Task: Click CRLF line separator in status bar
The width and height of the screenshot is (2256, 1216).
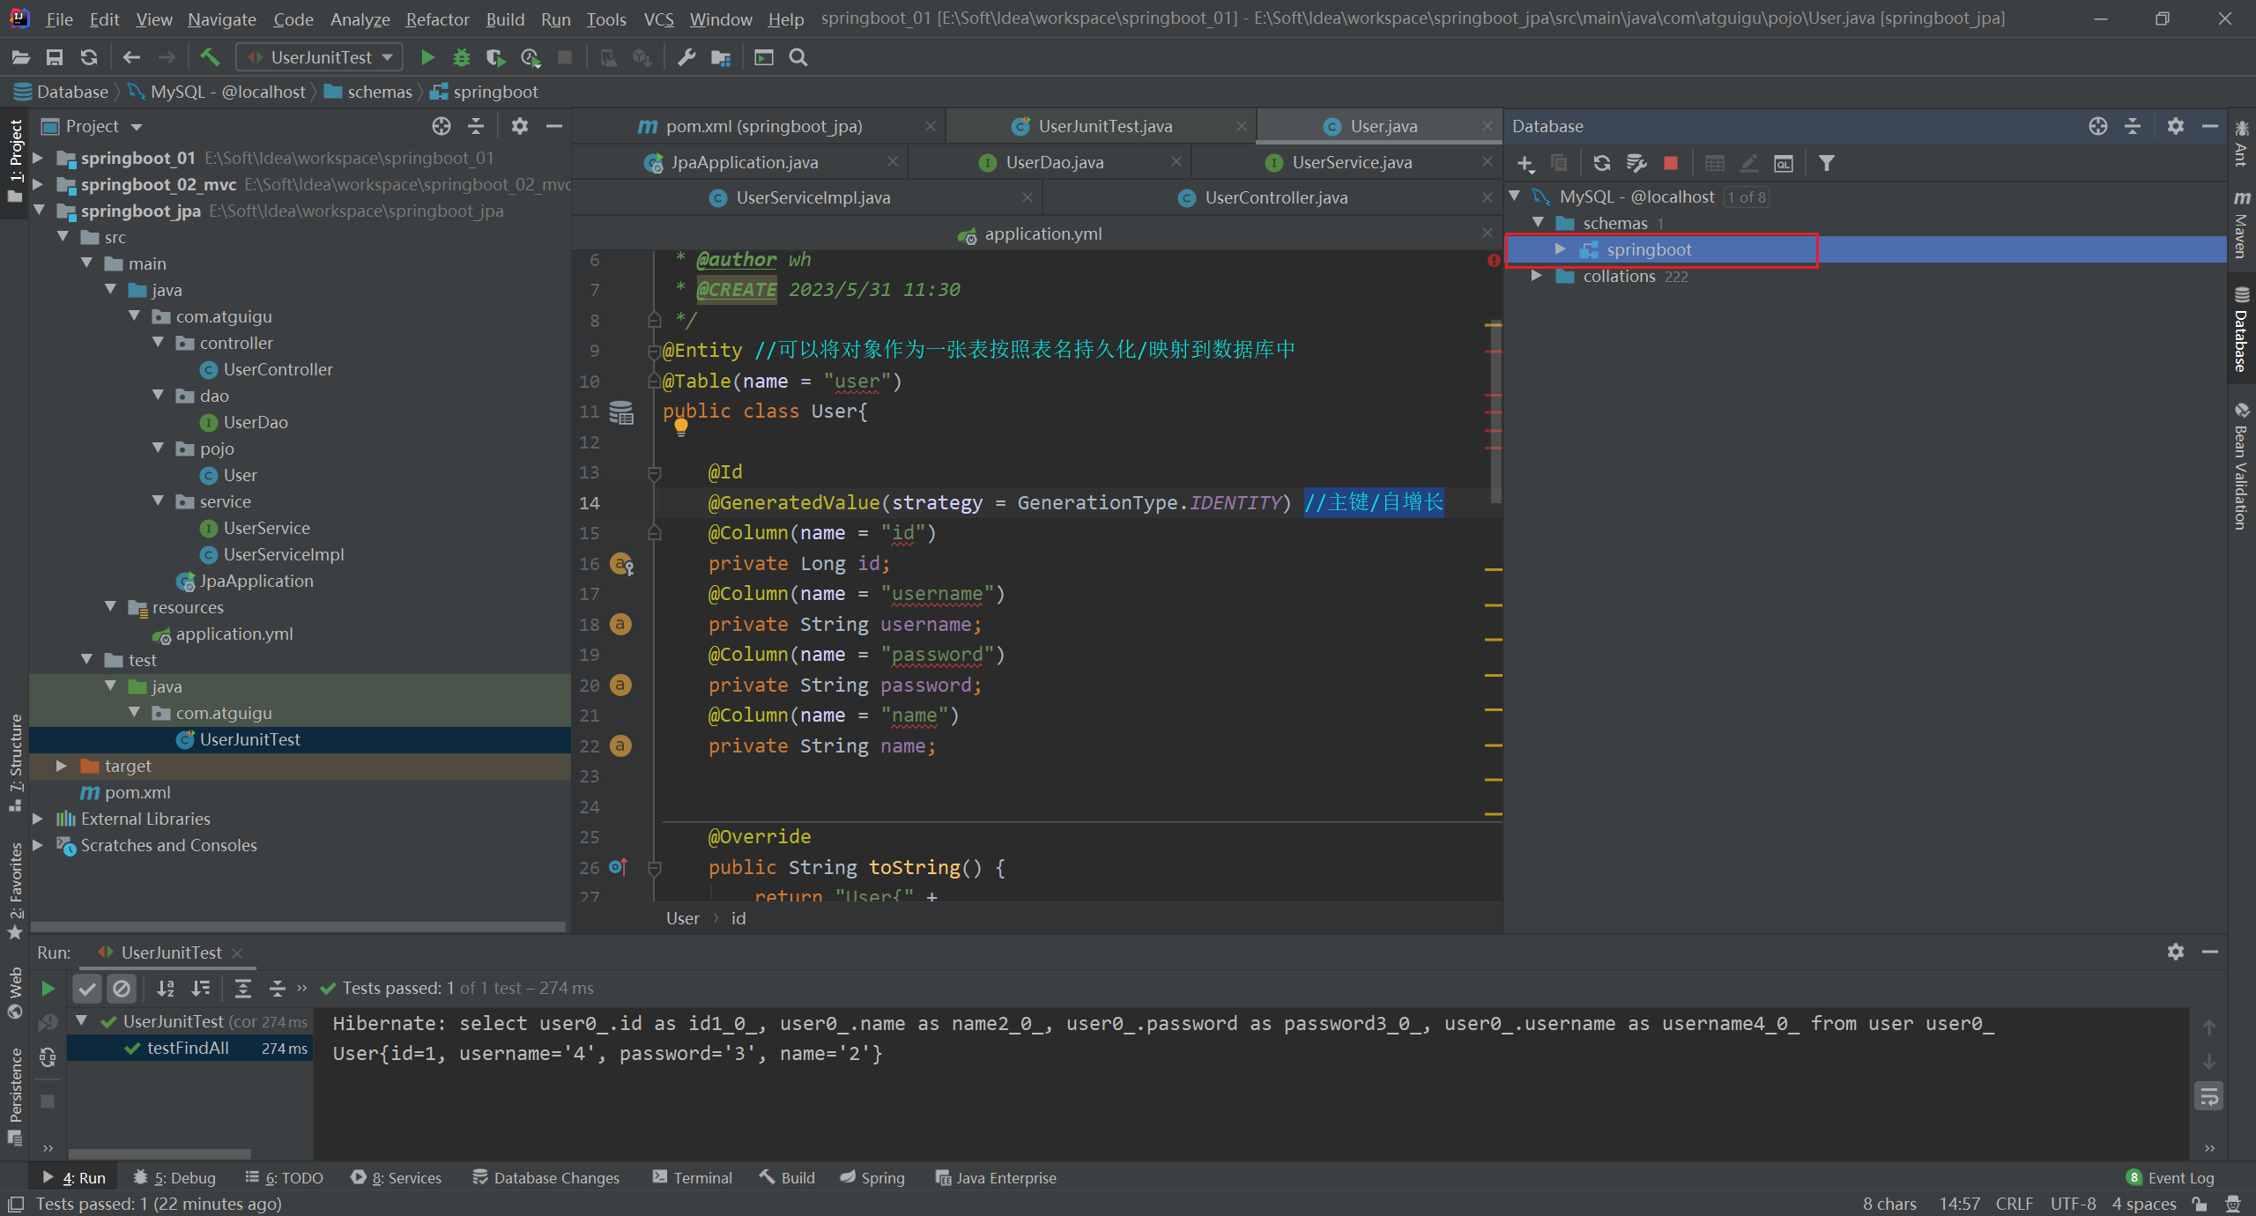Action: 2015,1204
